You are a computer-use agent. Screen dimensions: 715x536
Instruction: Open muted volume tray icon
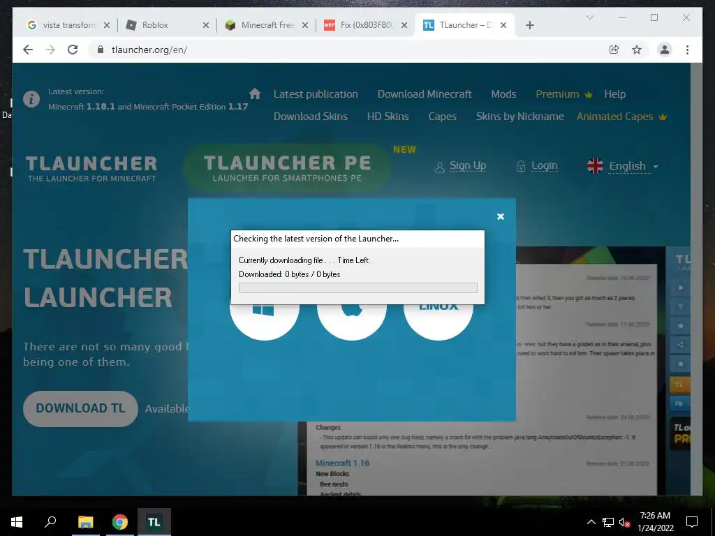(625, 522)
